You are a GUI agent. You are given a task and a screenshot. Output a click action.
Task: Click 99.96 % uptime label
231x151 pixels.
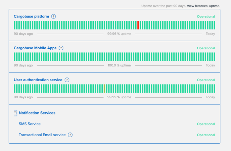pos(119,34)
